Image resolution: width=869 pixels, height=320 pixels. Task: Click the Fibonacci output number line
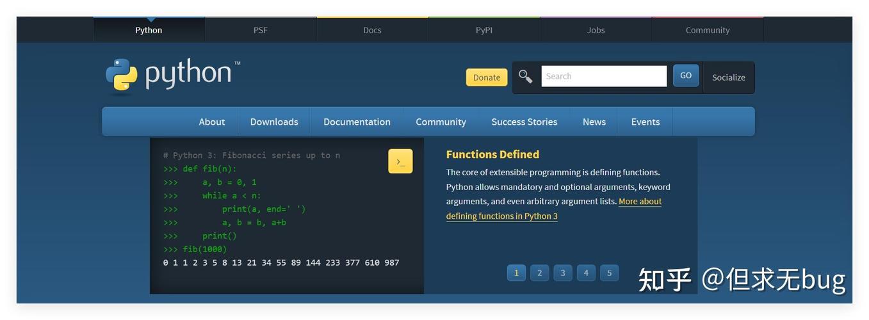[x=281, y=262]
